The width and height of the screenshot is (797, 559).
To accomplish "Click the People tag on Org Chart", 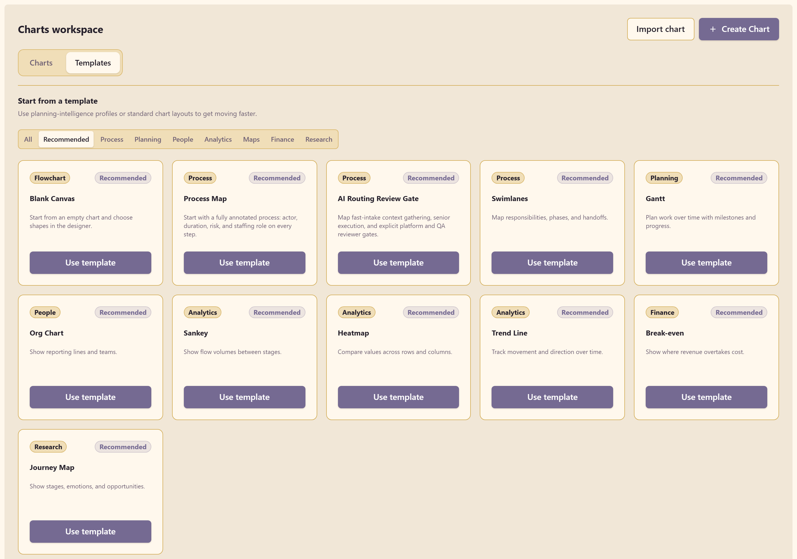I will [45, 312].
